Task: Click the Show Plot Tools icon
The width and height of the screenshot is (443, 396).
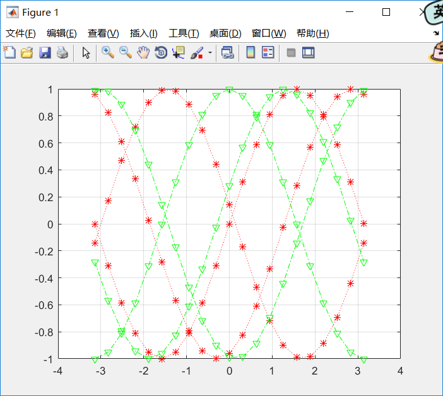Action: (x=308, y=53)
